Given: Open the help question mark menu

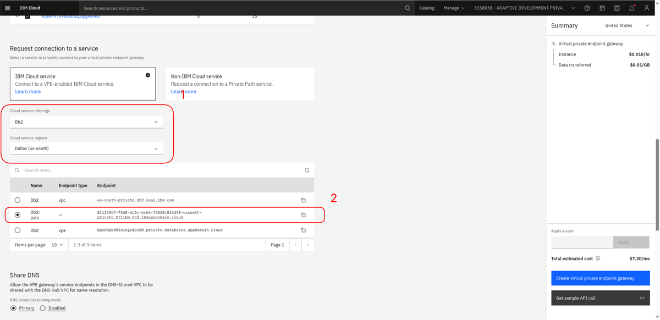Looking at the screenshot, I should click(x=587, y=8).
